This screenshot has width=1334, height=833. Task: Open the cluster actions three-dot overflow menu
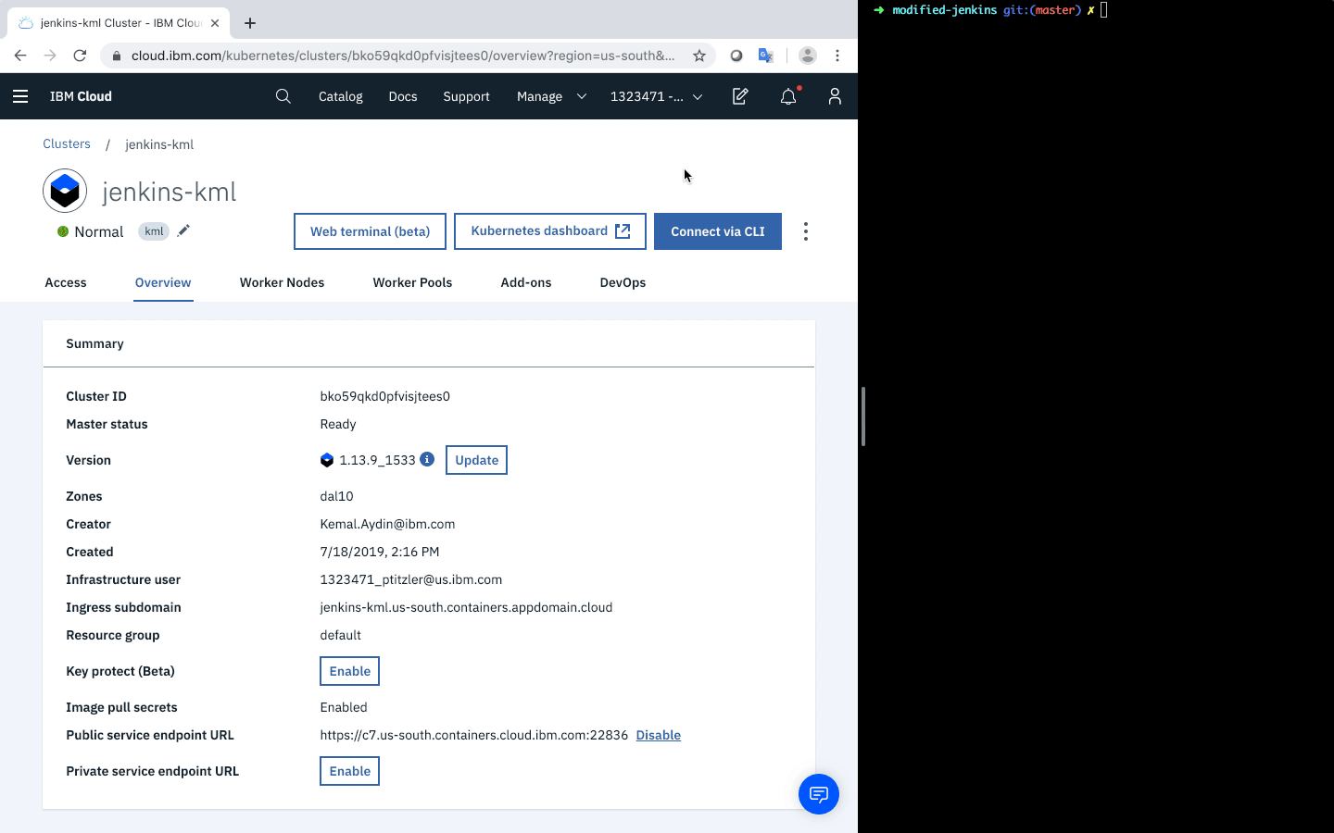[806, 231]
